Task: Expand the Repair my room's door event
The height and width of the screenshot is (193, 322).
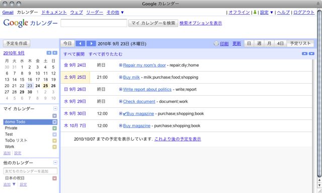Action: [121, 65]
